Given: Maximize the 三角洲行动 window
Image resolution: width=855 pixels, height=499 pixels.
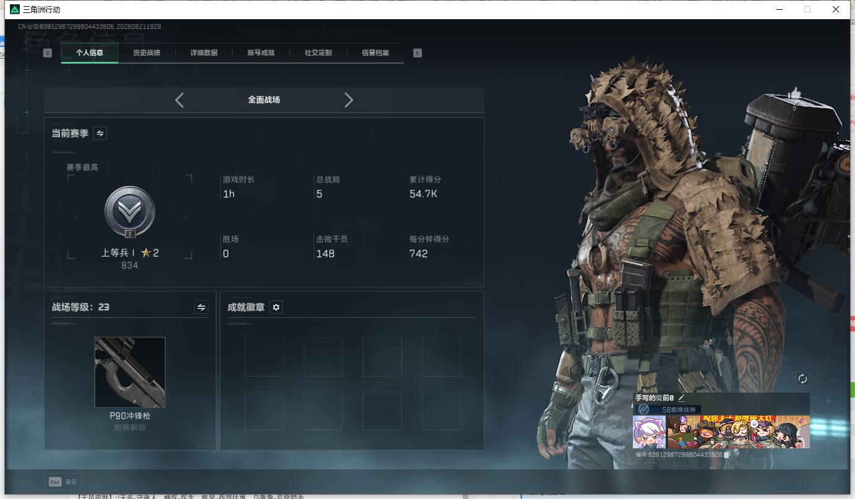Looking at the screenshot, I should click(x=807, y=9).
